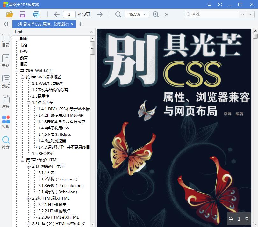
Task: Jump to 版权 in the outline
Action: click(x=24, y=52)
